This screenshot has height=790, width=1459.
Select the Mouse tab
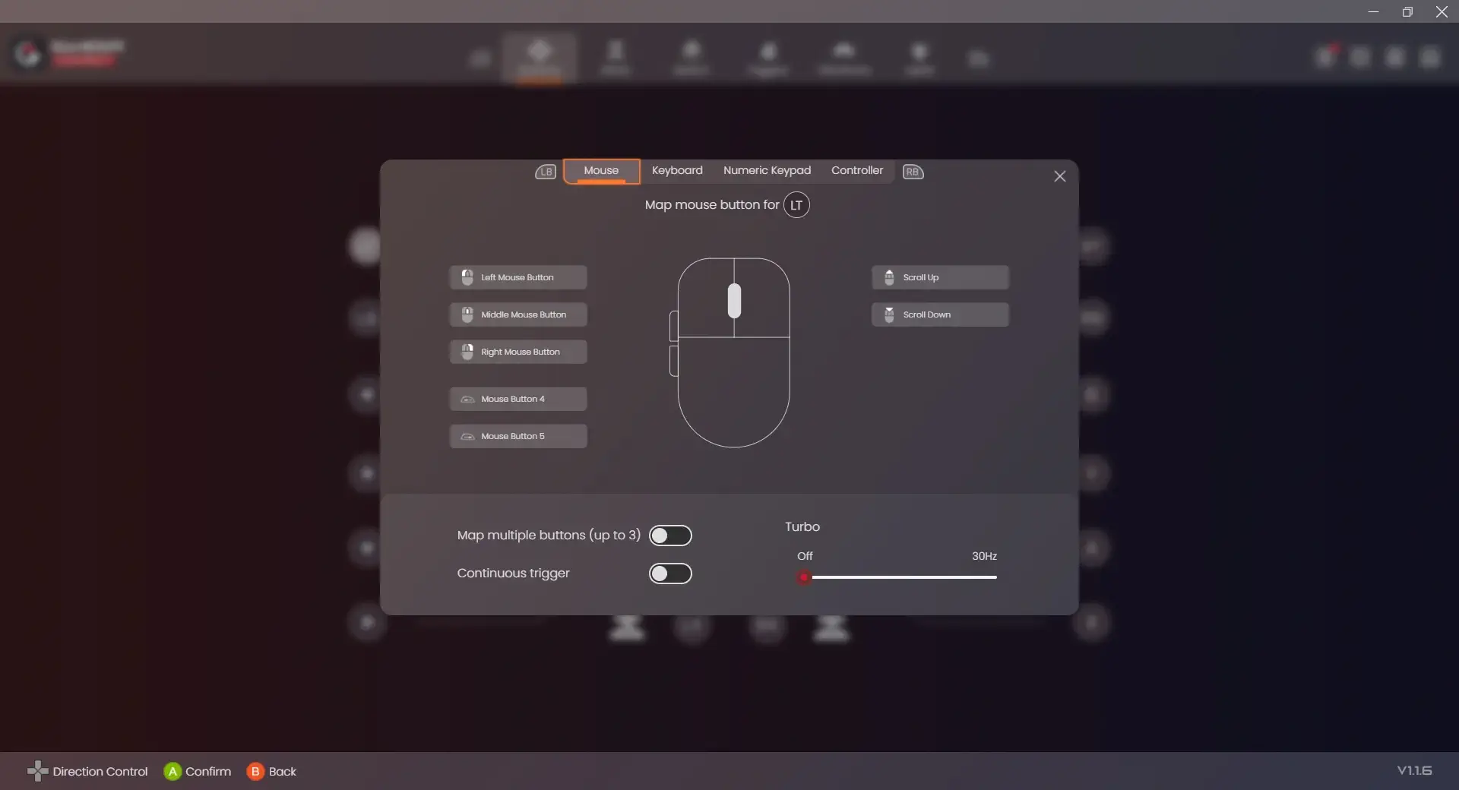click(x=601, y=171)
